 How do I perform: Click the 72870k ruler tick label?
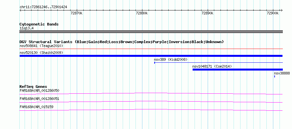pos(77,13)
